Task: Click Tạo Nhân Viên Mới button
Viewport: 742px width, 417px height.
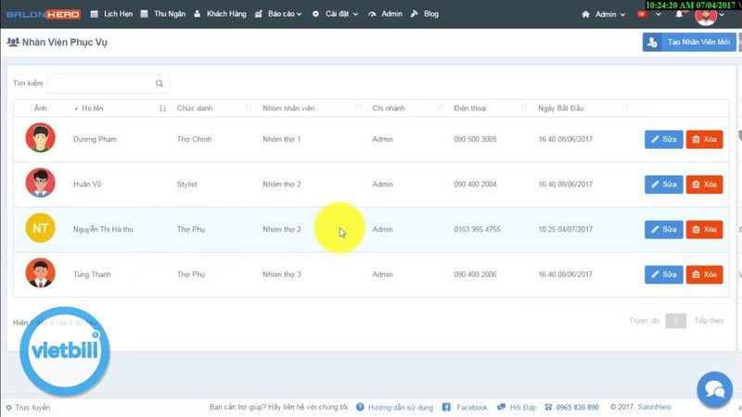Action: (689, 43)
